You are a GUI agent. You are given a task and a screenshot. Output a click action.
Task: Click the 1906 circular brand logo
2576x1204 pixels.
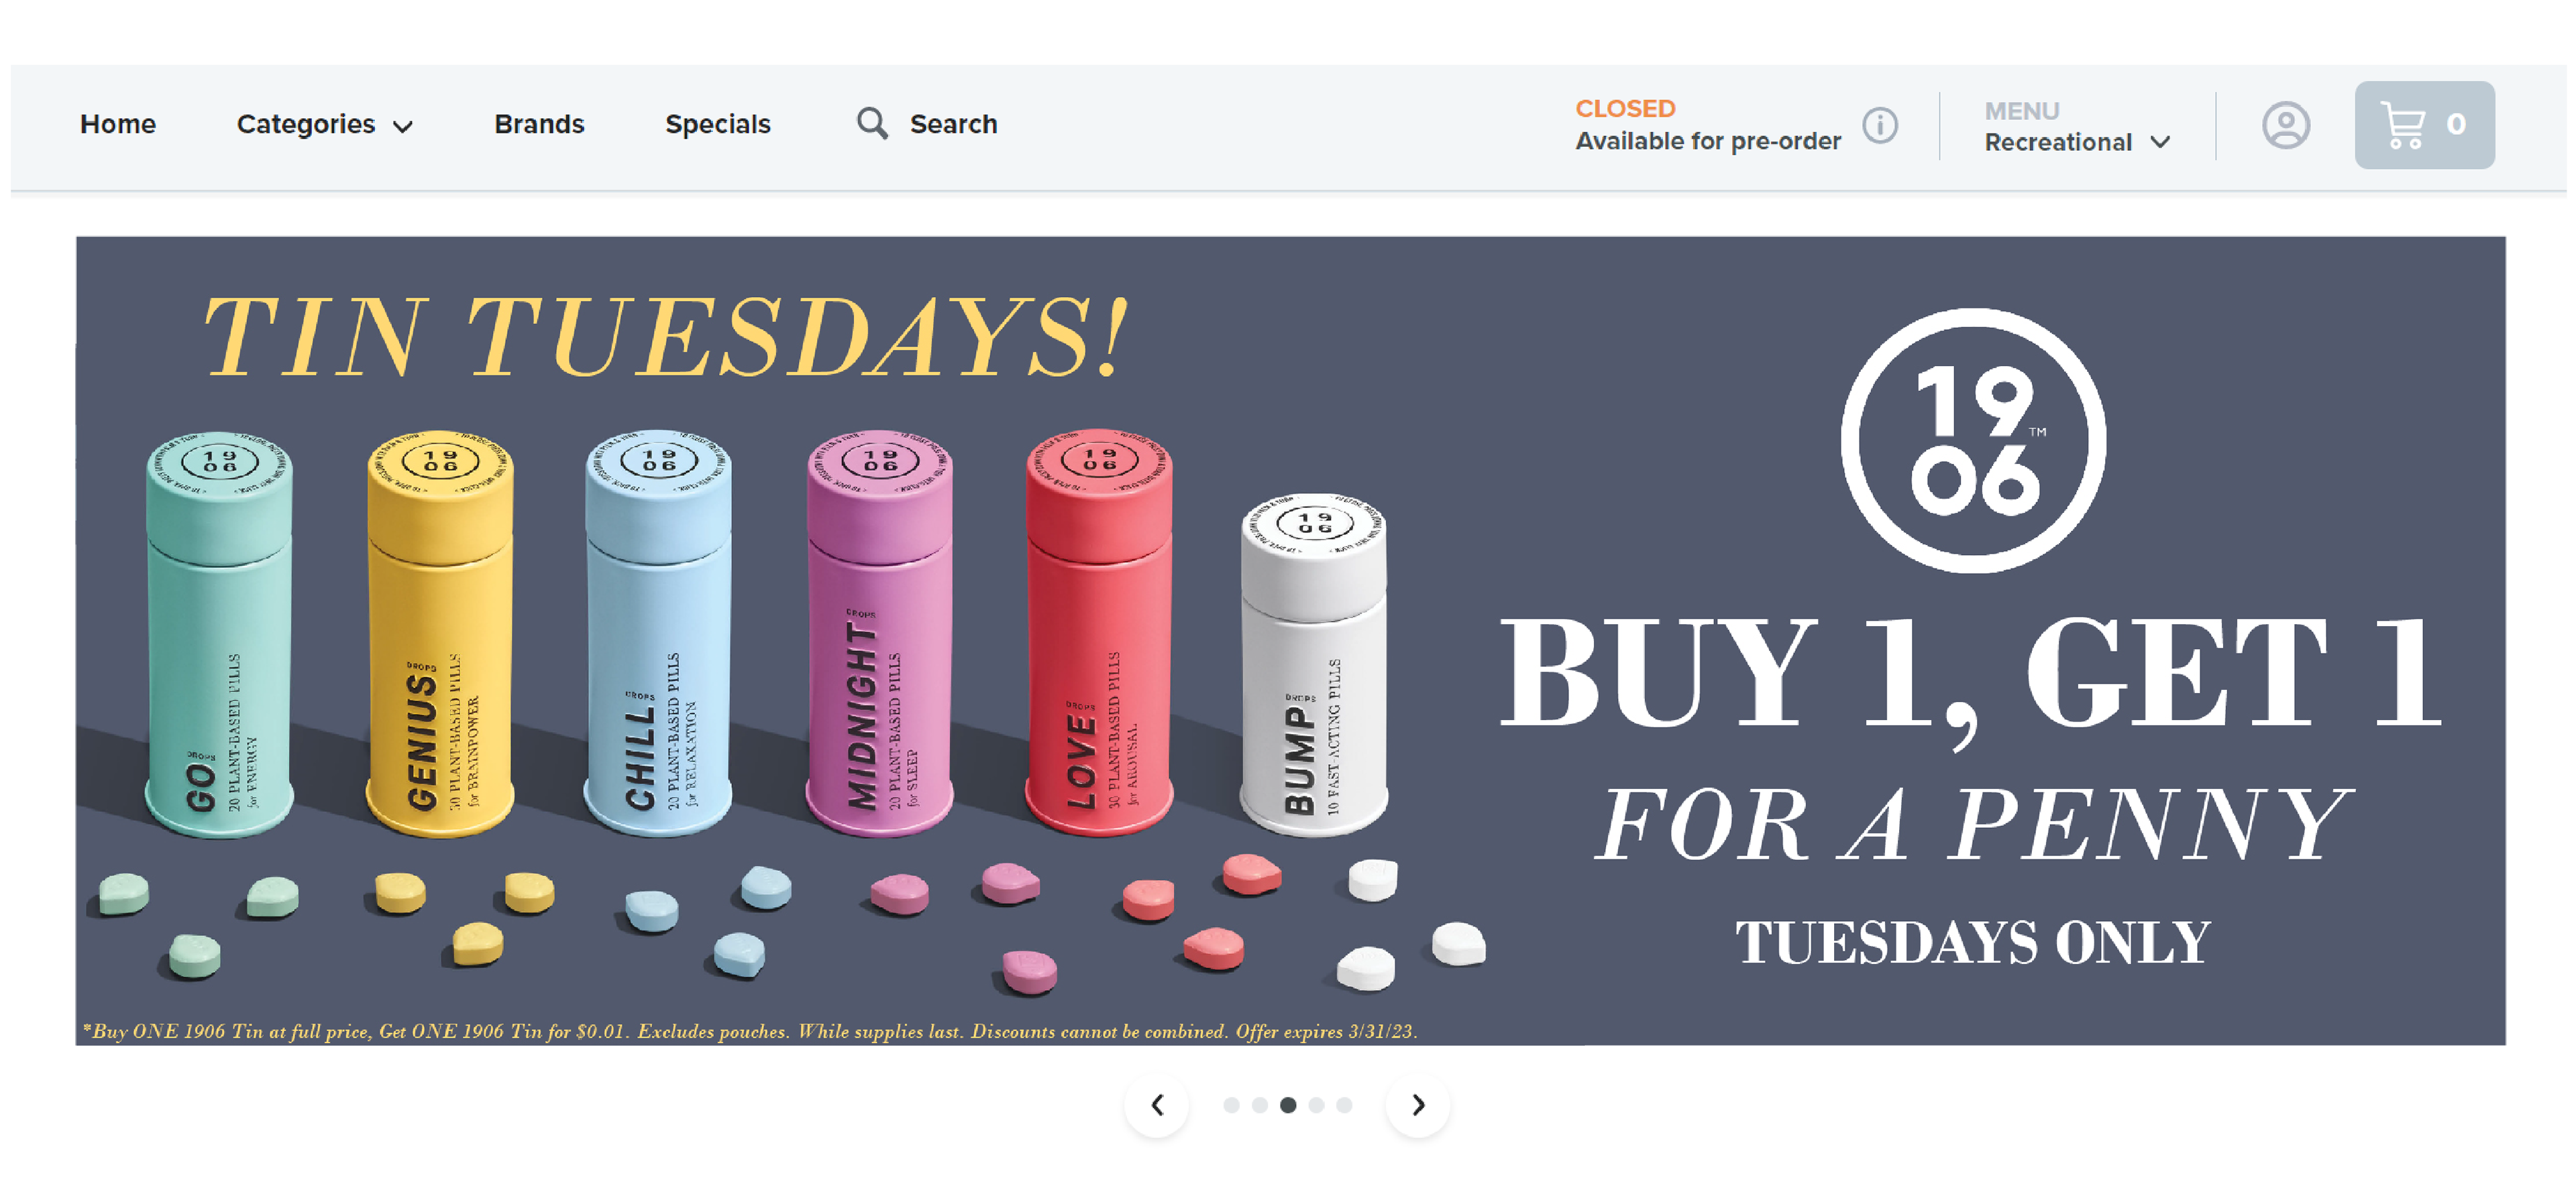click(x=1973, y=440)
